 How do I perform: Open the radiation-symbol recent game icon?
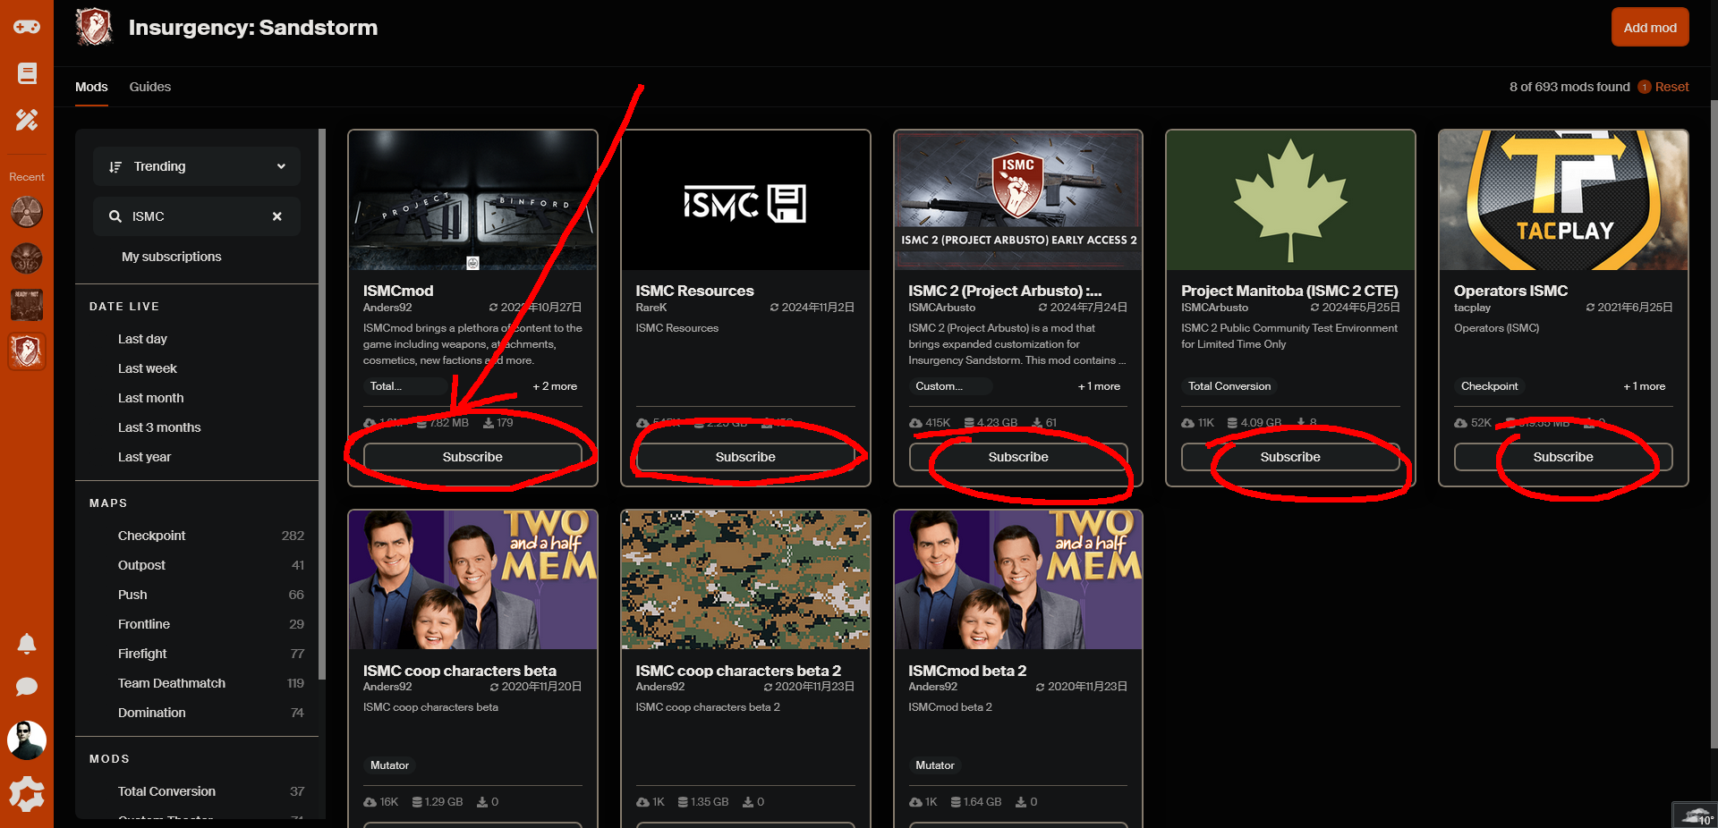click(27, 213)
